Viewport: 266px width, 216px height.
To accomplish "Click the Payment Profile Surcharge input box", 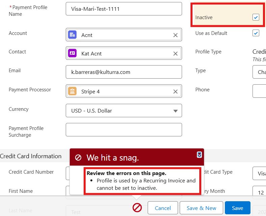I will 124,130.
